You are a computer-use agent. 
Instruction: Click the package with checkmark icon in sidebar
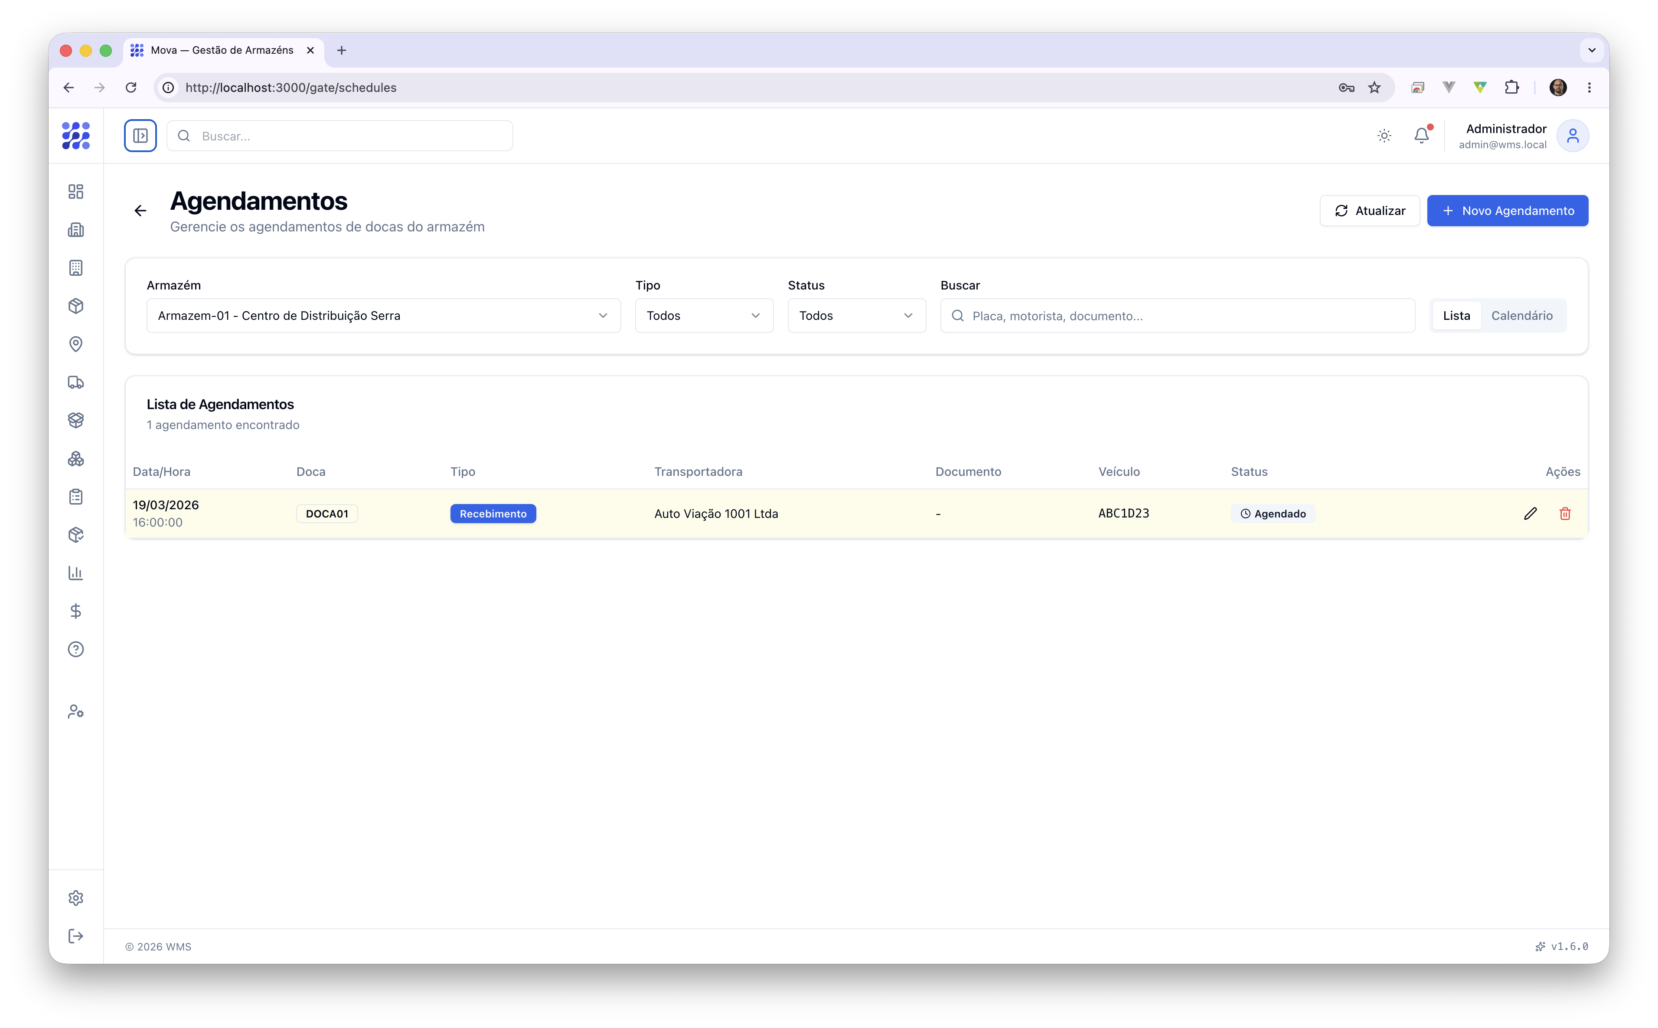(x=75, y=535)
